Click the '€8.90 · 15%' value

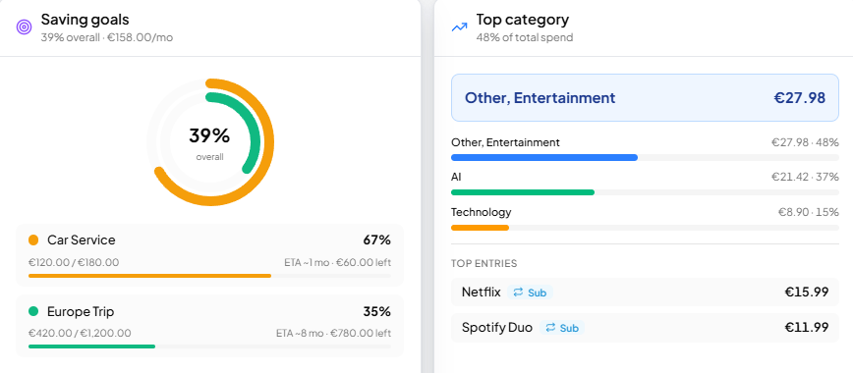coord(809,212)
